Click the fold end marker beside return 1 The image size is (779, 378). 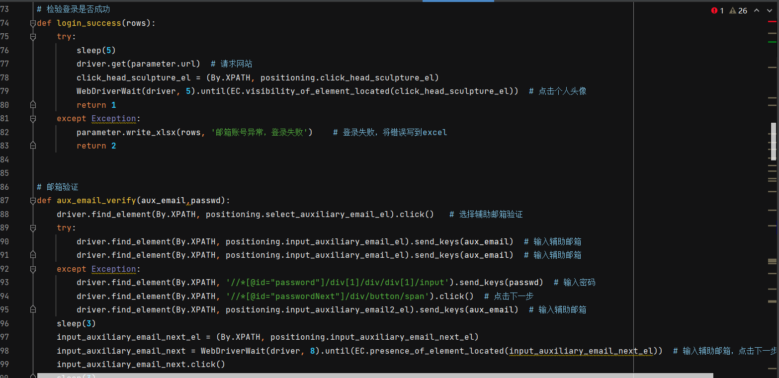coord(33,105)
